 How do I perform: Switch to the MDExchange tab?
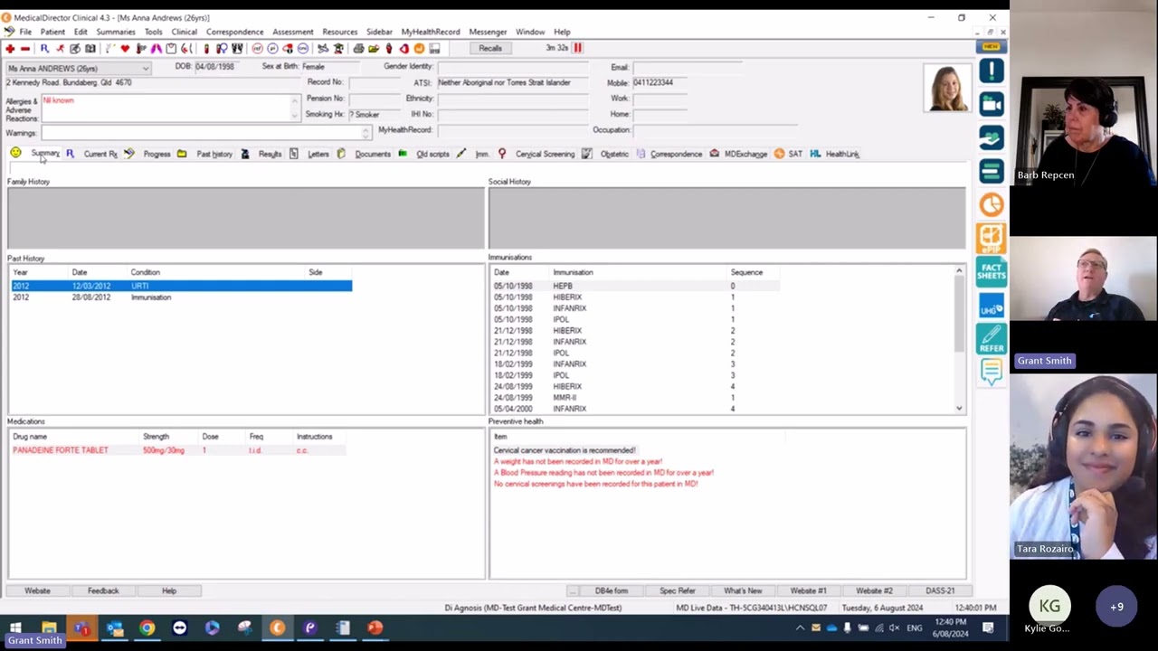(x=745, y=154)
